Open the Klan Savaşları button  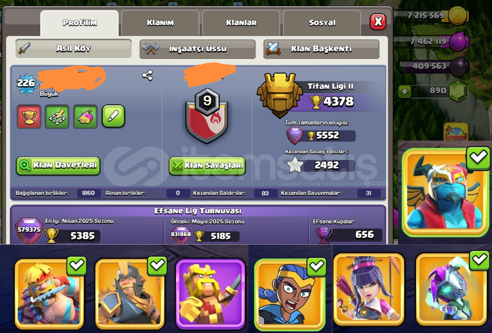207,166
